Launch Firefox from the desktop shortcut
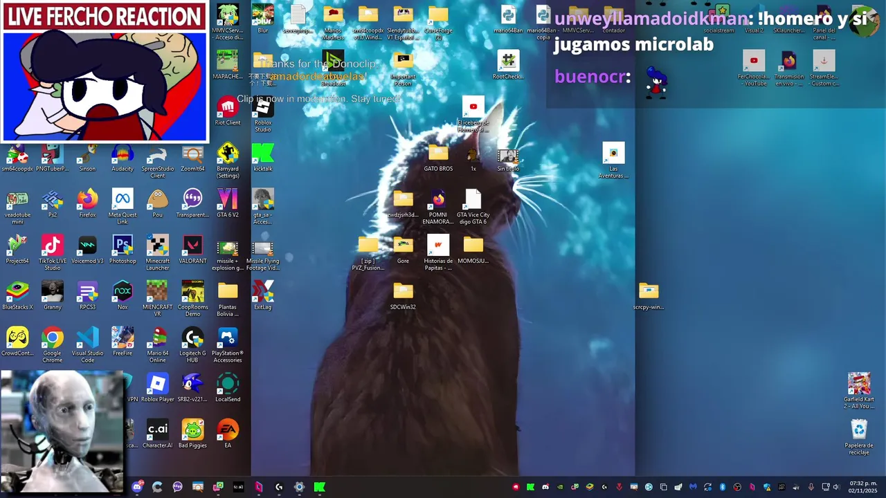This screenshot has width=886, height=498. (87, 203)
